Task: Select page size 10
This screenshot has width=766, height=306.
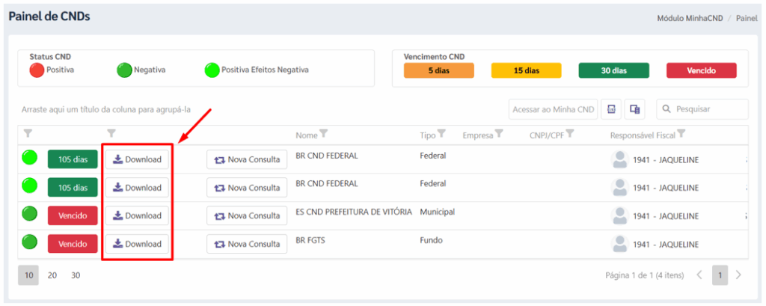Action: (29, 275)
